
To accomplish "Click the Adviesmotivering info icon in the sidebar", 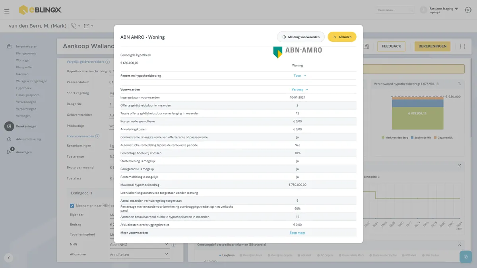I will click(x=9, y=139).
